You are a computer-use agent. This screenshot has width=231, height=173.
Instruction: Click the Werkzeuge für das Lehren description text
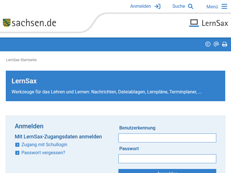point(107,92)
